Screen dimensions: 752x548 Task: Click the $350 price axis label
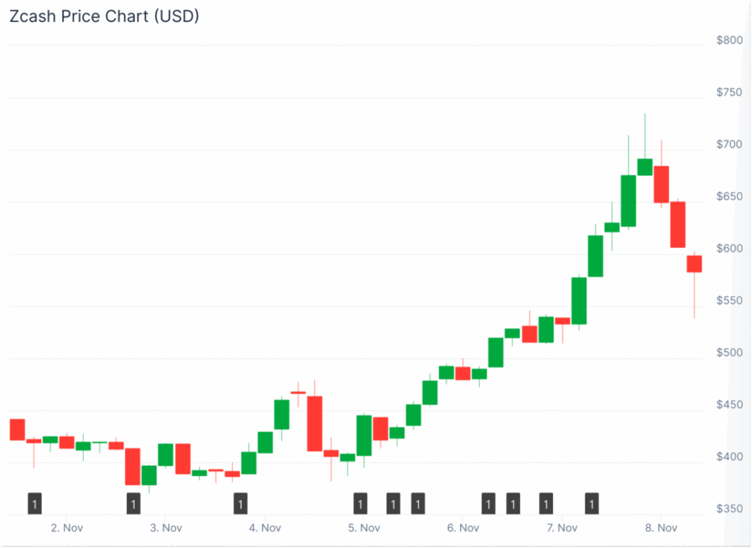pyautogui.click(x=729, y=509)
